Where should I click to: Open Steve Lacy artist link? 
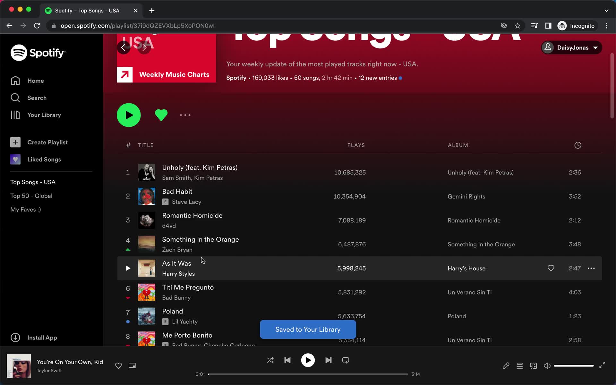tap(186, 202)
